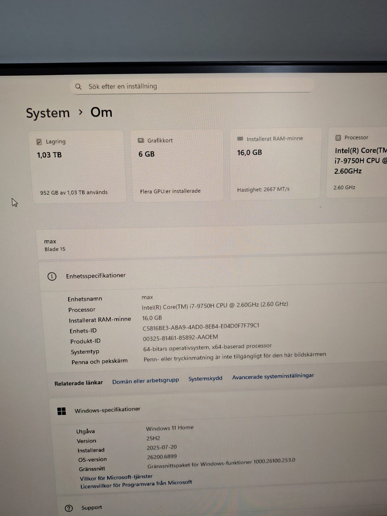The width and height of the screenshot is (387, 516).
Task: Click the 'Penn- eller tryckinmatning' value text
Action: pyautogui.click(x=235, y=357)
